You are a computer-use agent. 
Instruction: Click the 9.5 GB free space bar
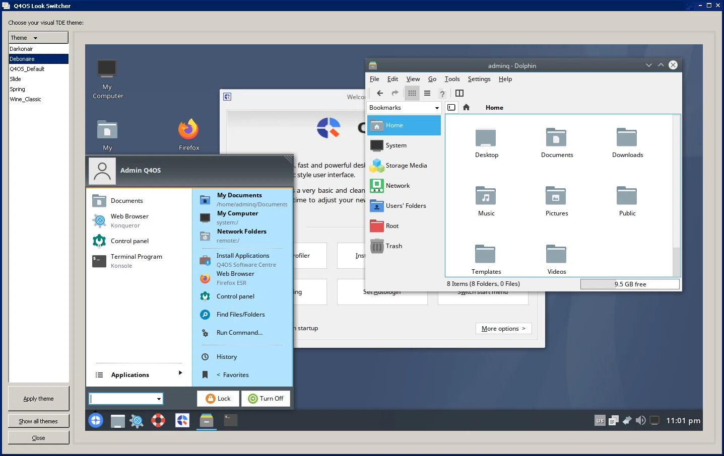(630, 284)
